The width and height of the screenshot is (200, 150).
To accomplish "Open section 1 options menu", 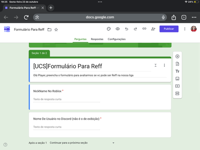I will click(x=164, y=65).
